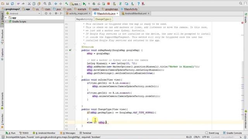248x139 pixels.
Task: Click the Help question mark icon
Action: 138,3
